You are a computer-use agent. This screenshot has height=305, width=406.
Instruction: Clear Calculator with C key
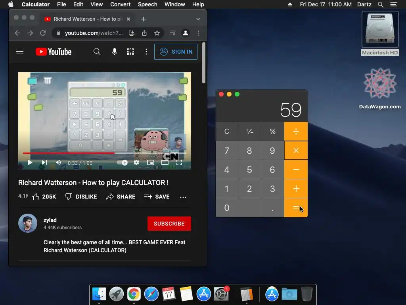[226, 131]
